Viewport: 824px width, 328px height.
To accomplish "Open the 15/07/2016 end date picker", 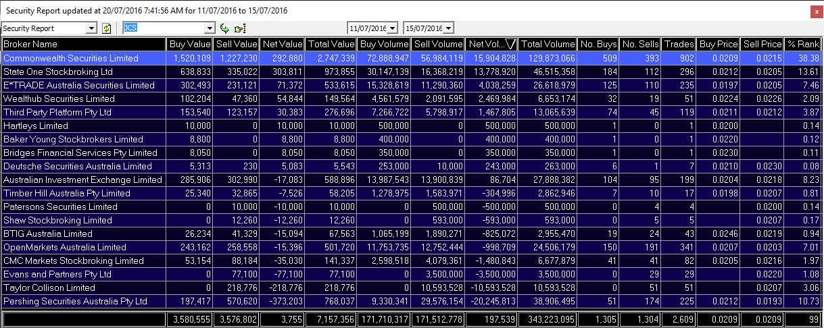I will click(x=449, y=28).
